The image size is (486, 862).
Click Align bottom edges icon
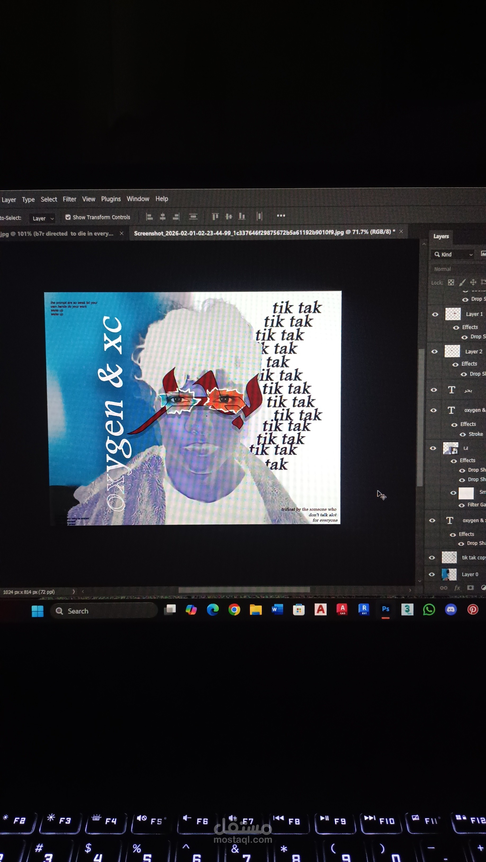(x=242, y=217)
